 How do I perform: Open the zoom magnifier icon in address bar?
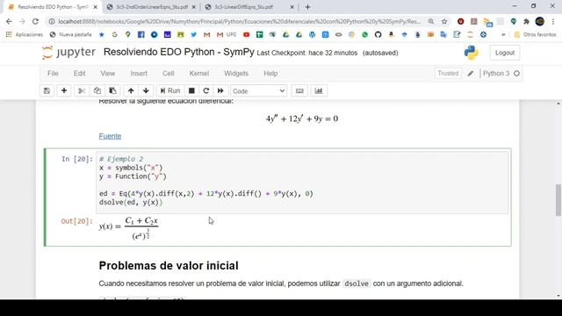pyautogui.click(x=431, y=21)
